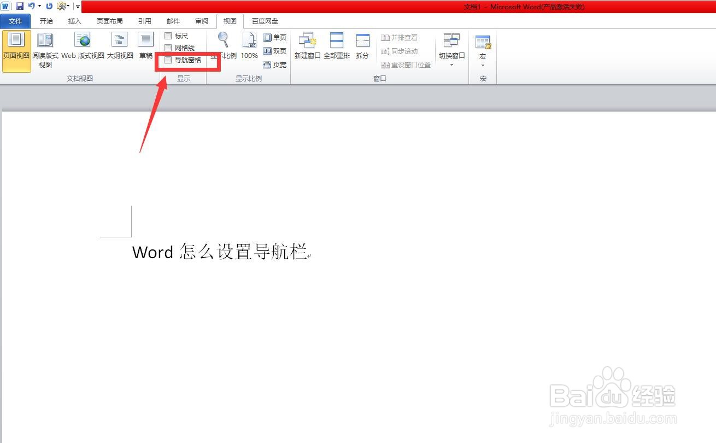The width and height of the screenshot is (716, 443).
Task: Click 拆分 (Split) window icon
Action: pos(362,46)
